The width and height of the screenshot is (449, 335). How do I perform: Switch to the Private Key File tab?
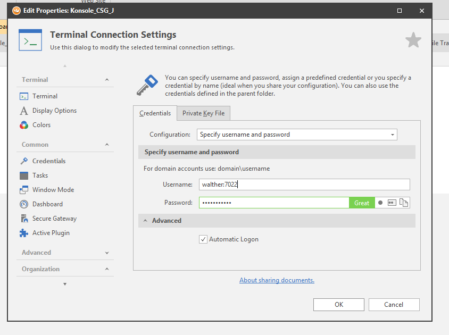[x=203, y=113]
